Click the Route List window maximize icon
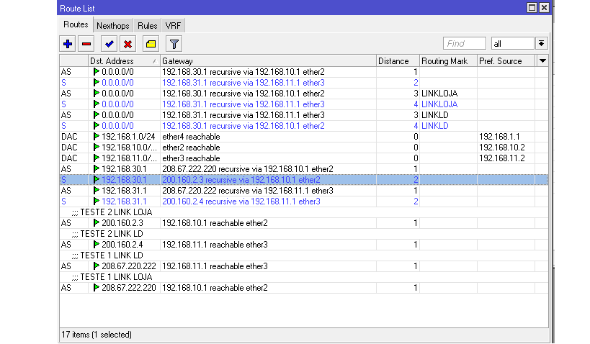This screenshot has width=590, height=344. [x=532, y=7]
